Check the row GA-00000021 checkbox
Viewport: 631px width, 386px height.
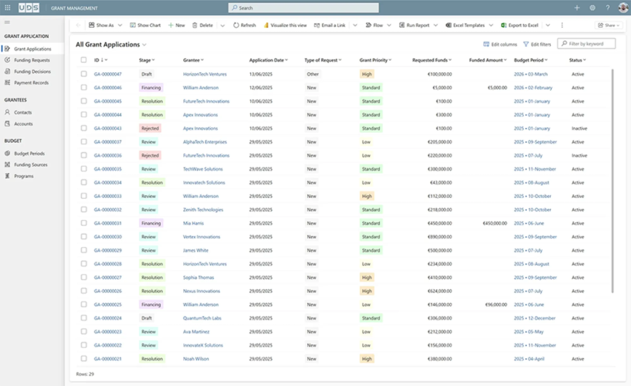(83, 358)
